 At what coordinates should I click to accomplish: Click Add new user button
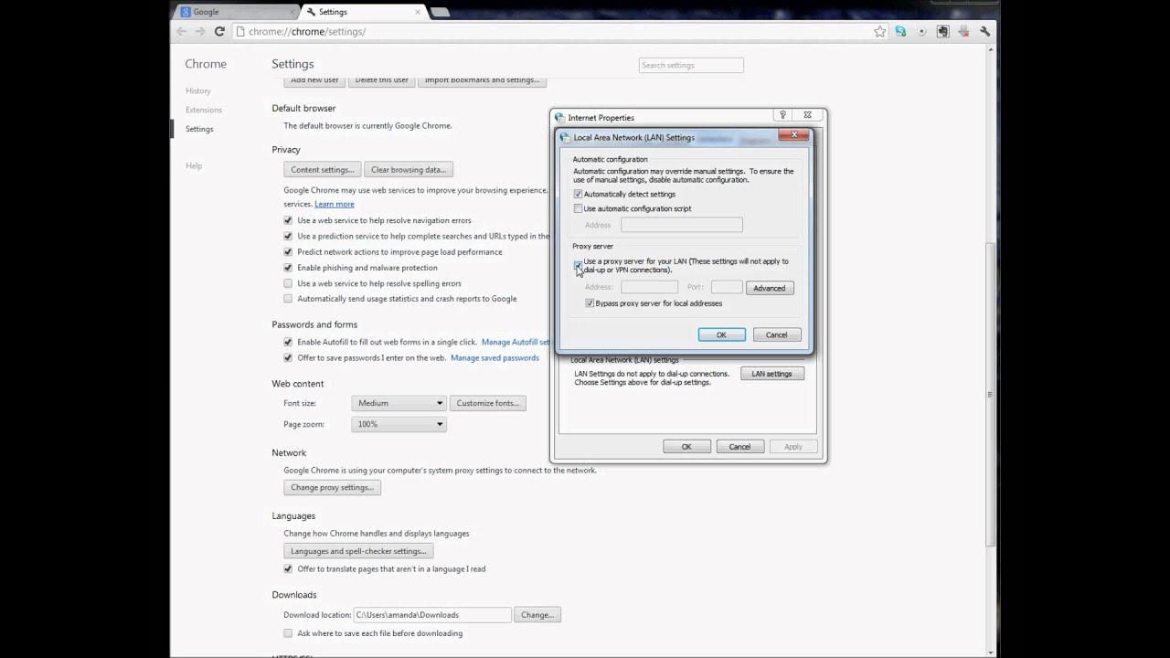pyautogui.click(x=314, y=80)
